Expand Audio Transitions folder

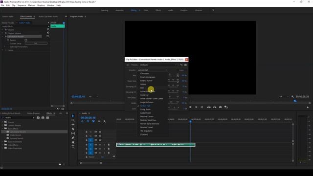pyautogui.click(x=2, y=142)
